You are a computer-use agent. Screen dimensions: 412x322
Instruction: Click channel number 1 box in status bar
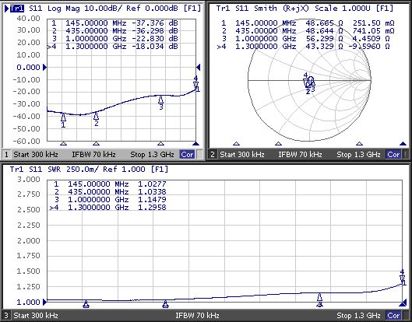[6, 155]
